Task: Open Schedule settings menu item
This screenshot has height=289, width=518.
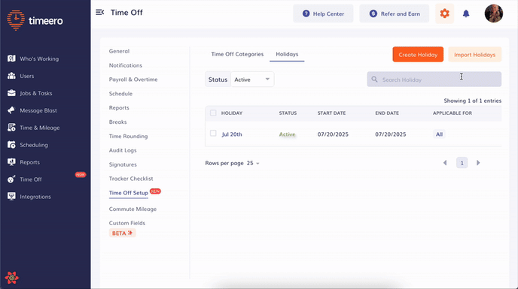Action: (x=120, y=94)
